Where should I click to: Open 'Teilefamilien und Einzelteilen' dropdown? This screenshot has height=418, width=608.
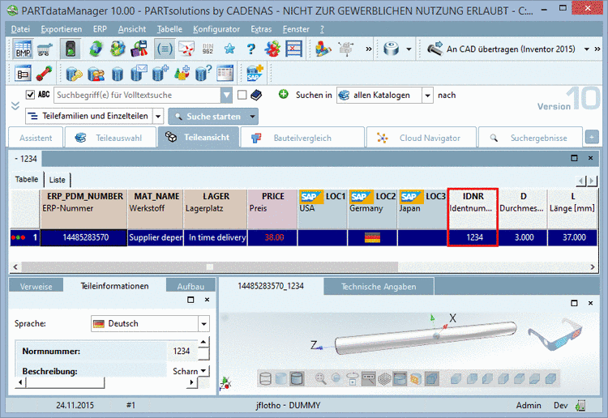click(158, 116)
